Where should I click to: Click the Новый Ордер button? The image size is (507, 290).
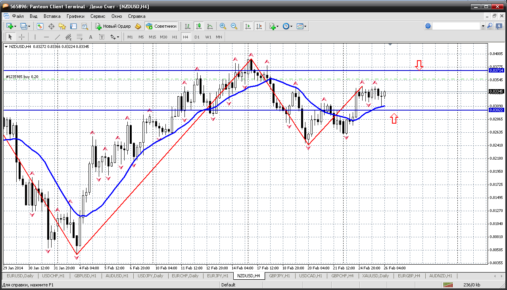tap(113, 26)
